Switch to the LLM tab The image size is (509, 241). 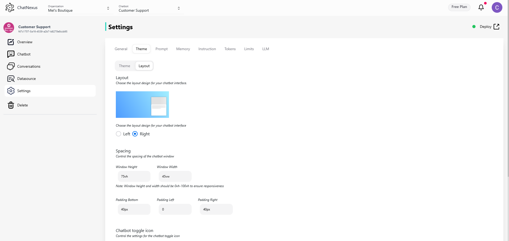tap(266, 49)
